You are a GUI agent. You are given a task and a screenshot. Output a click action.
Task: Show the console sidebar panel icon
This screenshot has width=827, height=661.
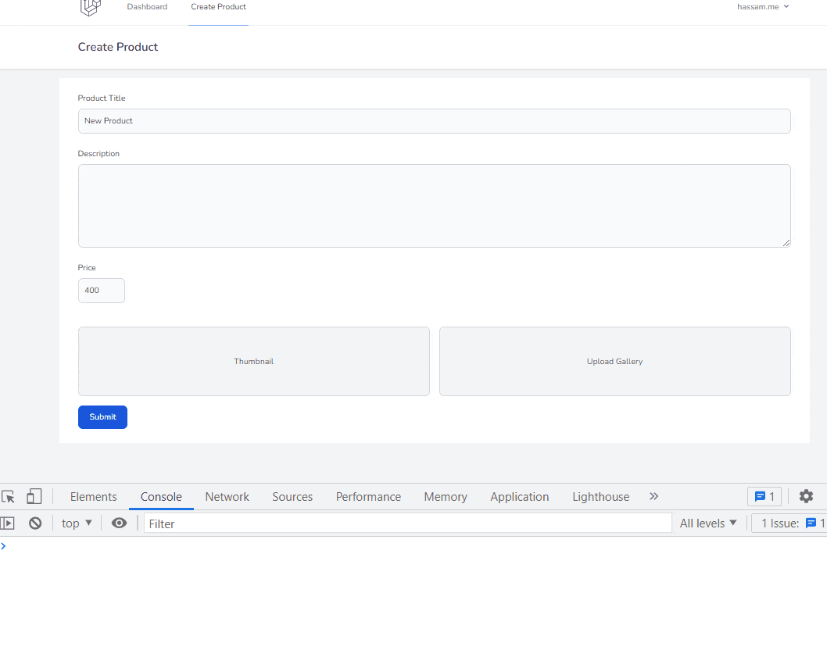(x=8, y=523)
